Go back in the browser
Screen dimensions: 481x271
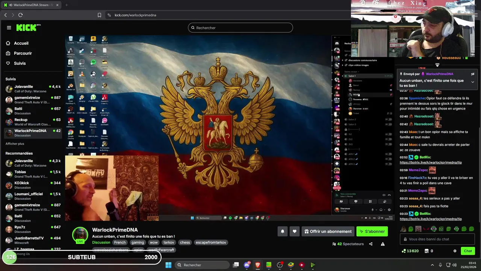(x=6, y=15)
